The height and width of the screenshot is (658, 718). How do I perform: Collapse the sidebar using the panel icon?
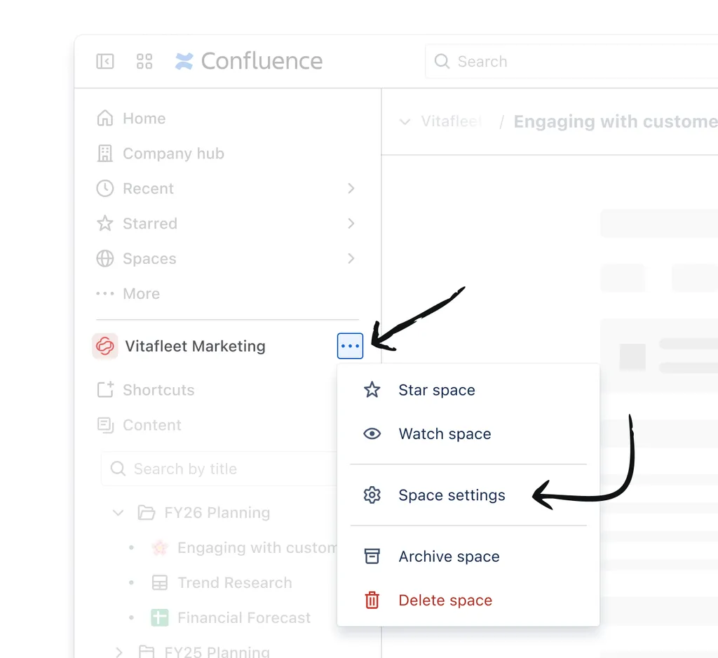pyautogui.click(x=105, y=62)
